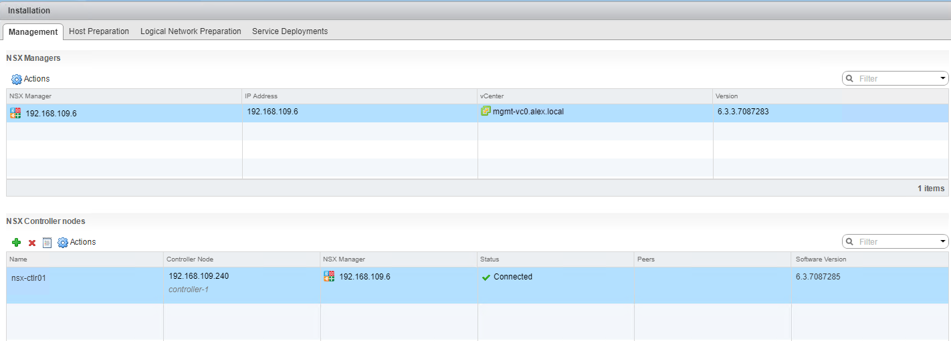
Task: Click the gear icon in NSX Managers toolbar
Action: click(17, 79)
